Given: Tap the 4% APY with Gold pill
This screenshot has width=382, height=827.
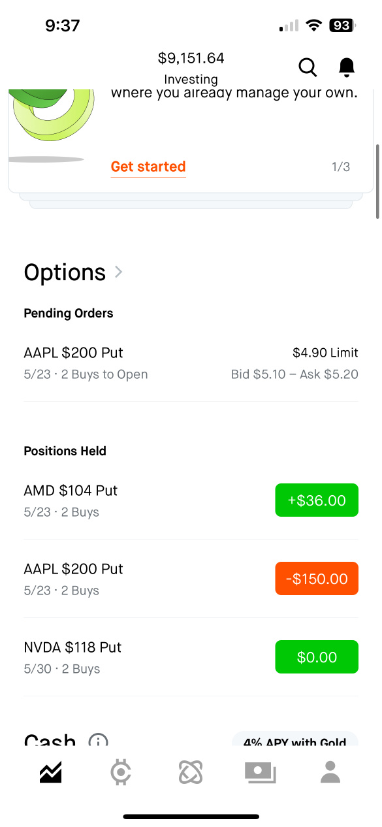Looking at the screenshot, I should (294, 740).
